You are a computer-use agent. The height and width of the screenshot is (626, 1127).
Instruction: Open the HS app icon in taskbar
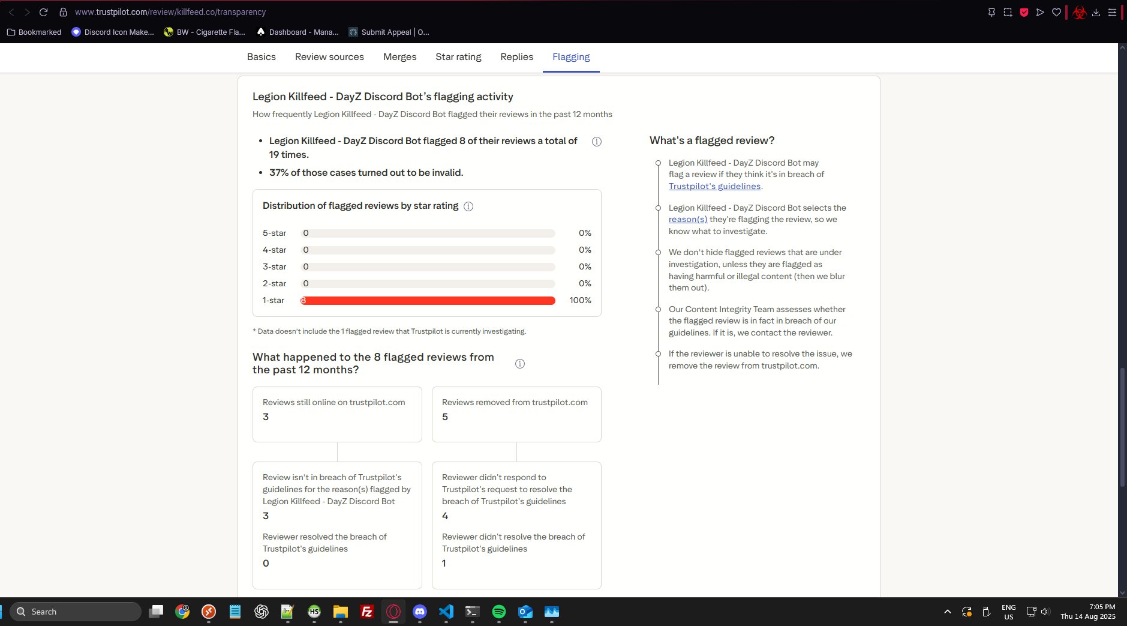[314, 612]
